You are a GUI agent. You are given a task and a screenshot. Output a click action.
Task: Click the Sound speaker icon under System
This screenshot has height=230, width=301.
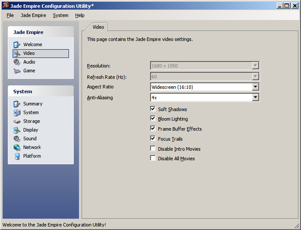[x=17, y=139]
